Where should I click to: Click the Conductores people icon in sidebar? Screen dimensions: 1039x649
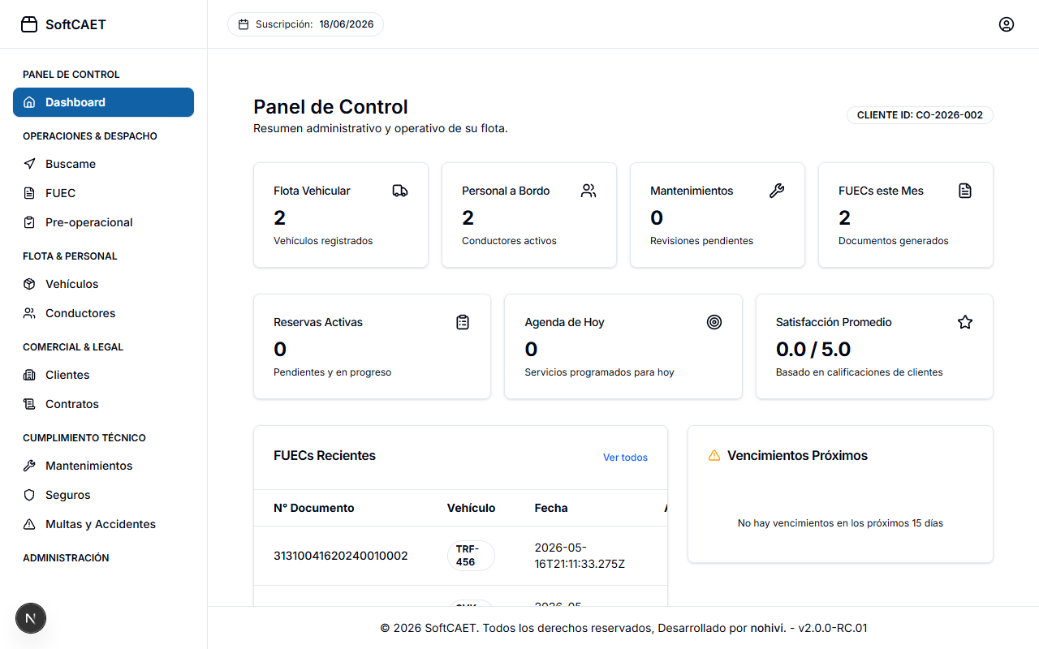(29, 313)
